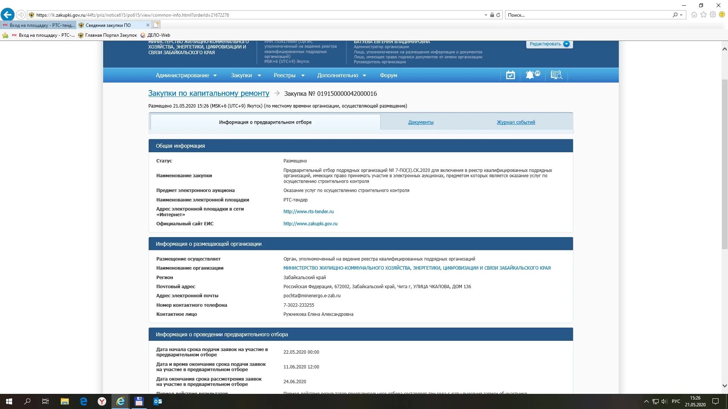Open the volume control in system tray

(664, 401)
